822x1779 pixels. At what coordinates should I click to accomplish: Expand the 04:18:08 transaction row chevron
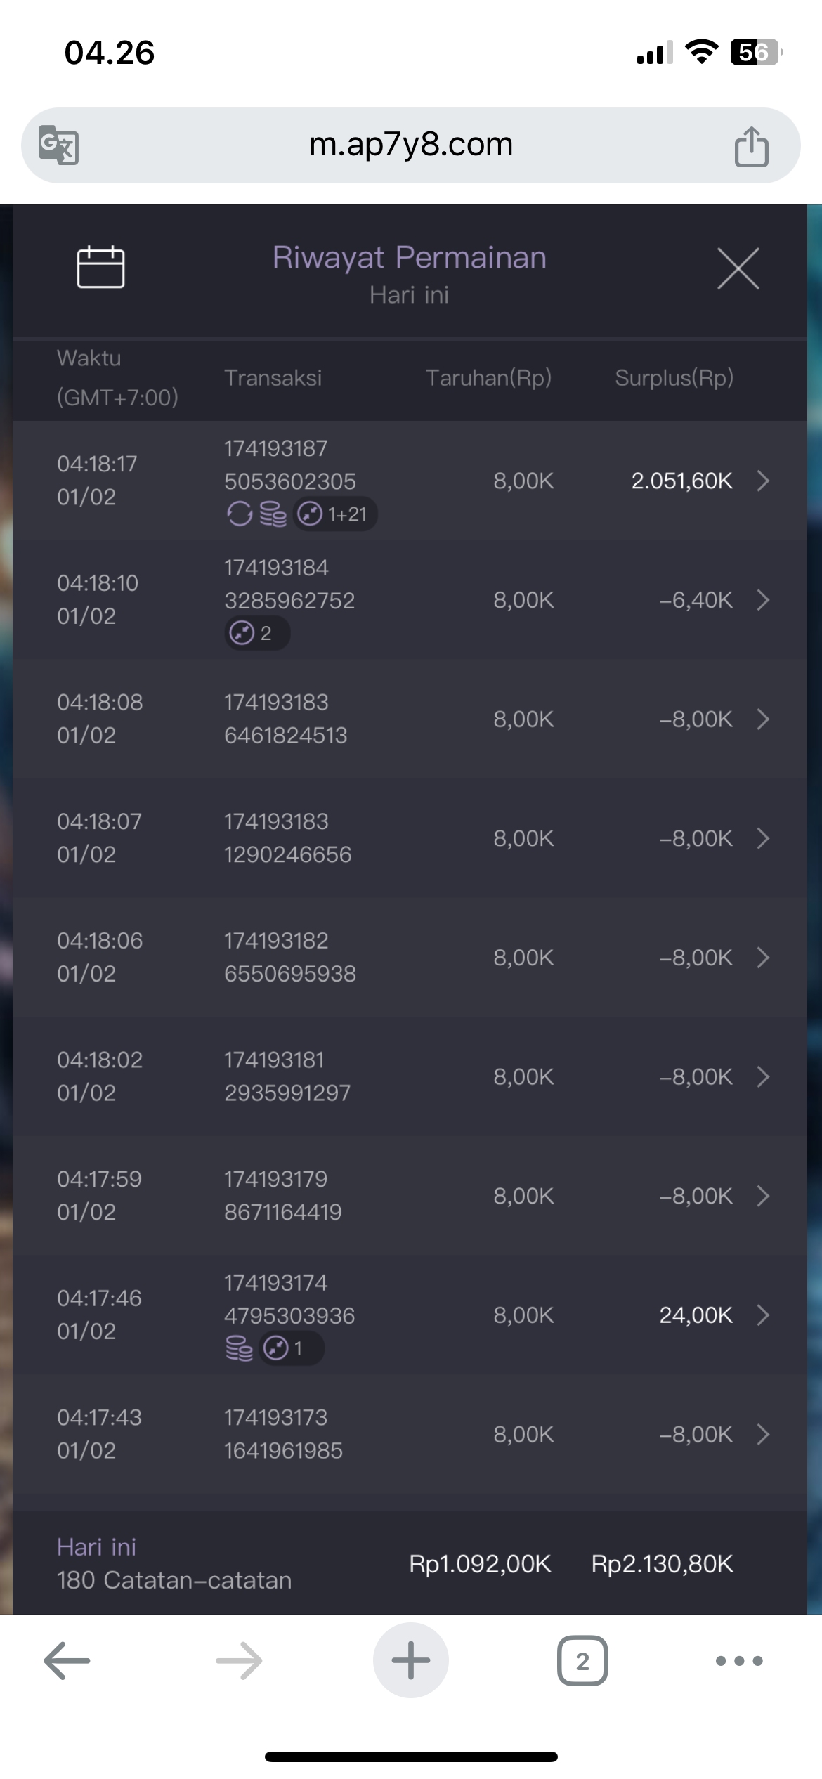click(763, 719)
